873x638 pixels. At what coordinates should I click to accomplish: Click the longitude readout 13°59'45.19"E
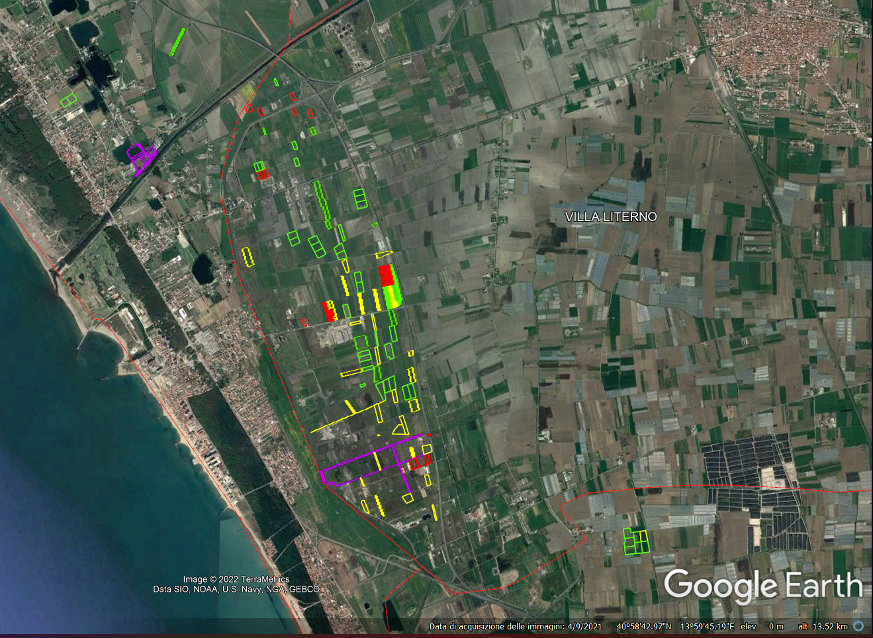(x=708, y=626)
